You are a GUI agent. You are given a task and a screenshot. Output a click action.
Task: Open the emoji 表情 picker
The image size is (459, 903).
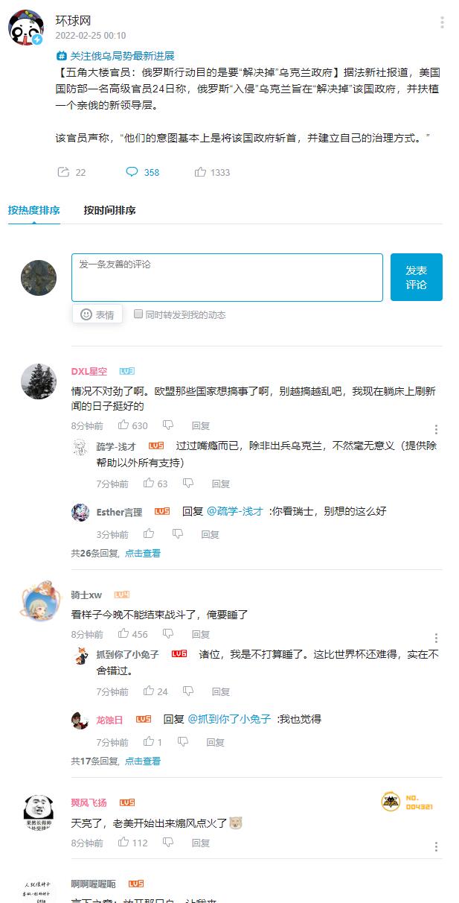pyautogui.click(x=97, y=314)
